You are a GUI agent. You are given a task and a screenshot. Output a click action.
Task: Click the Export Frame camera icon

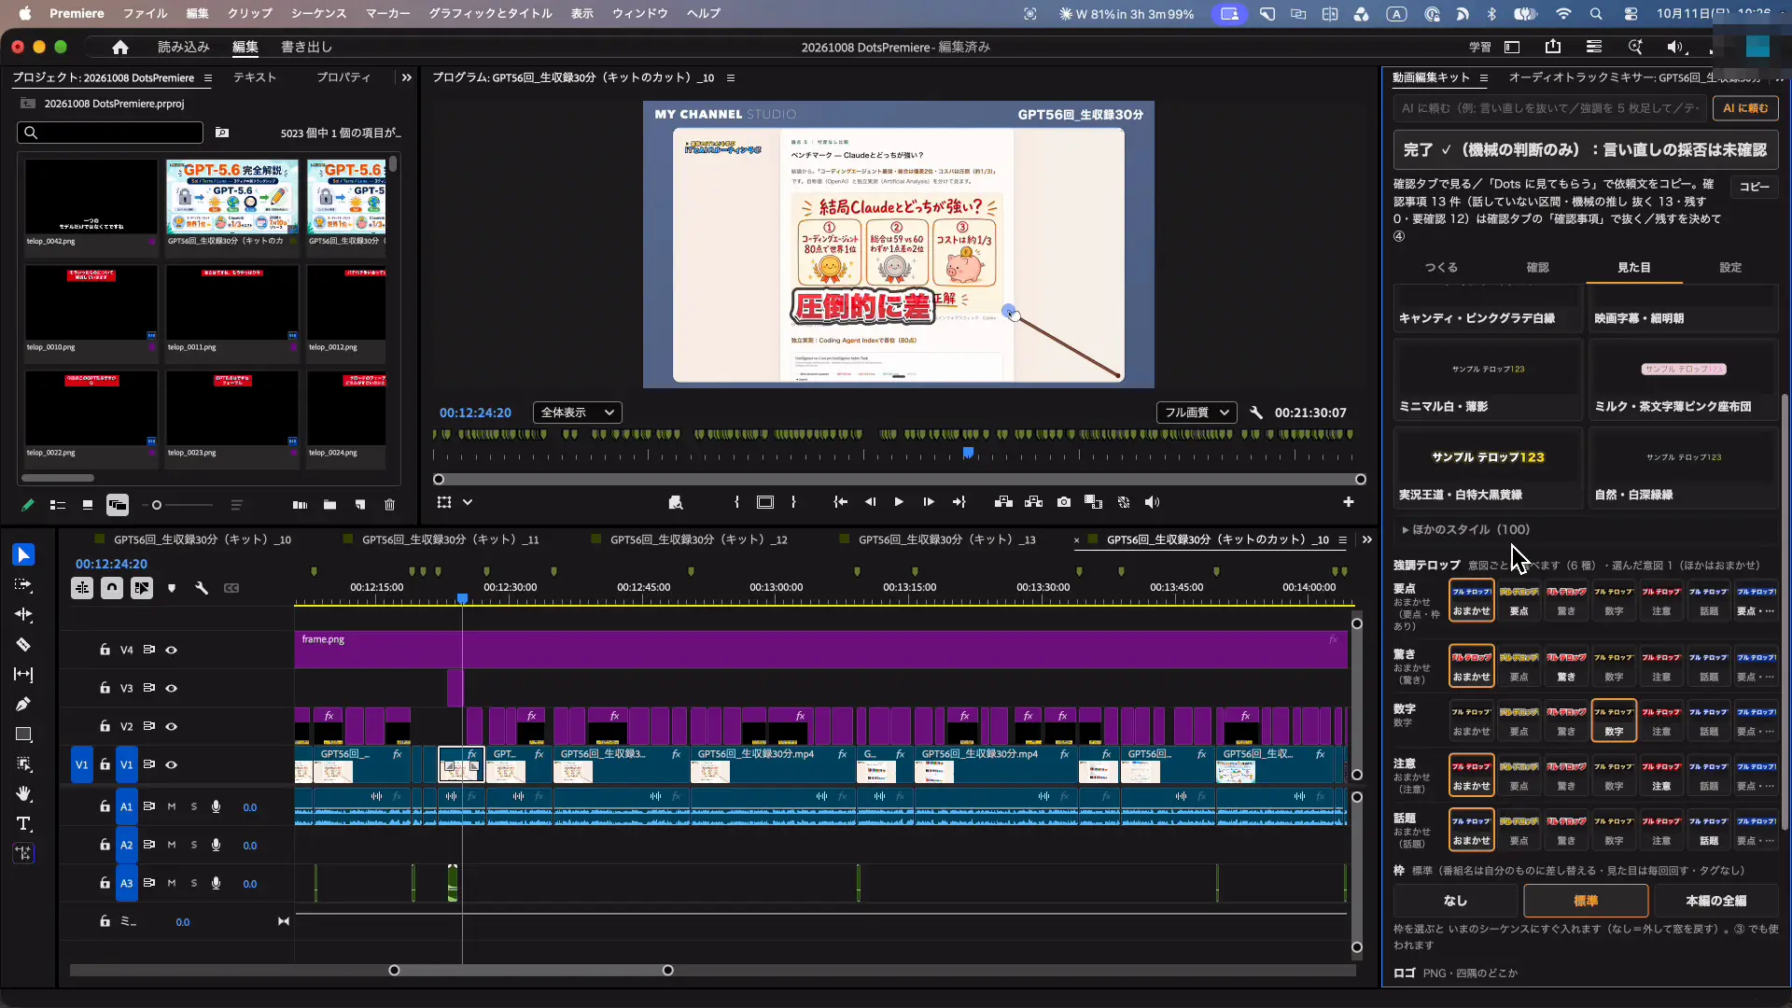(x=1064, y=502)
